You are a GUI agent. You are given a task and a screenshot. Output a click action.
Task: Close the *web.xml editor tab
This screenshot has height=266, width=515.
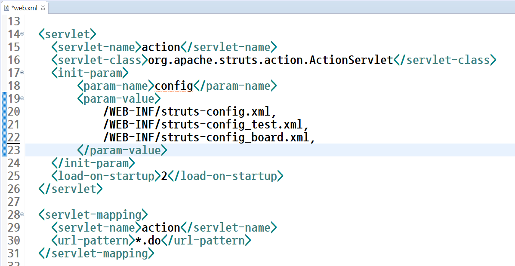pos(42,7)
